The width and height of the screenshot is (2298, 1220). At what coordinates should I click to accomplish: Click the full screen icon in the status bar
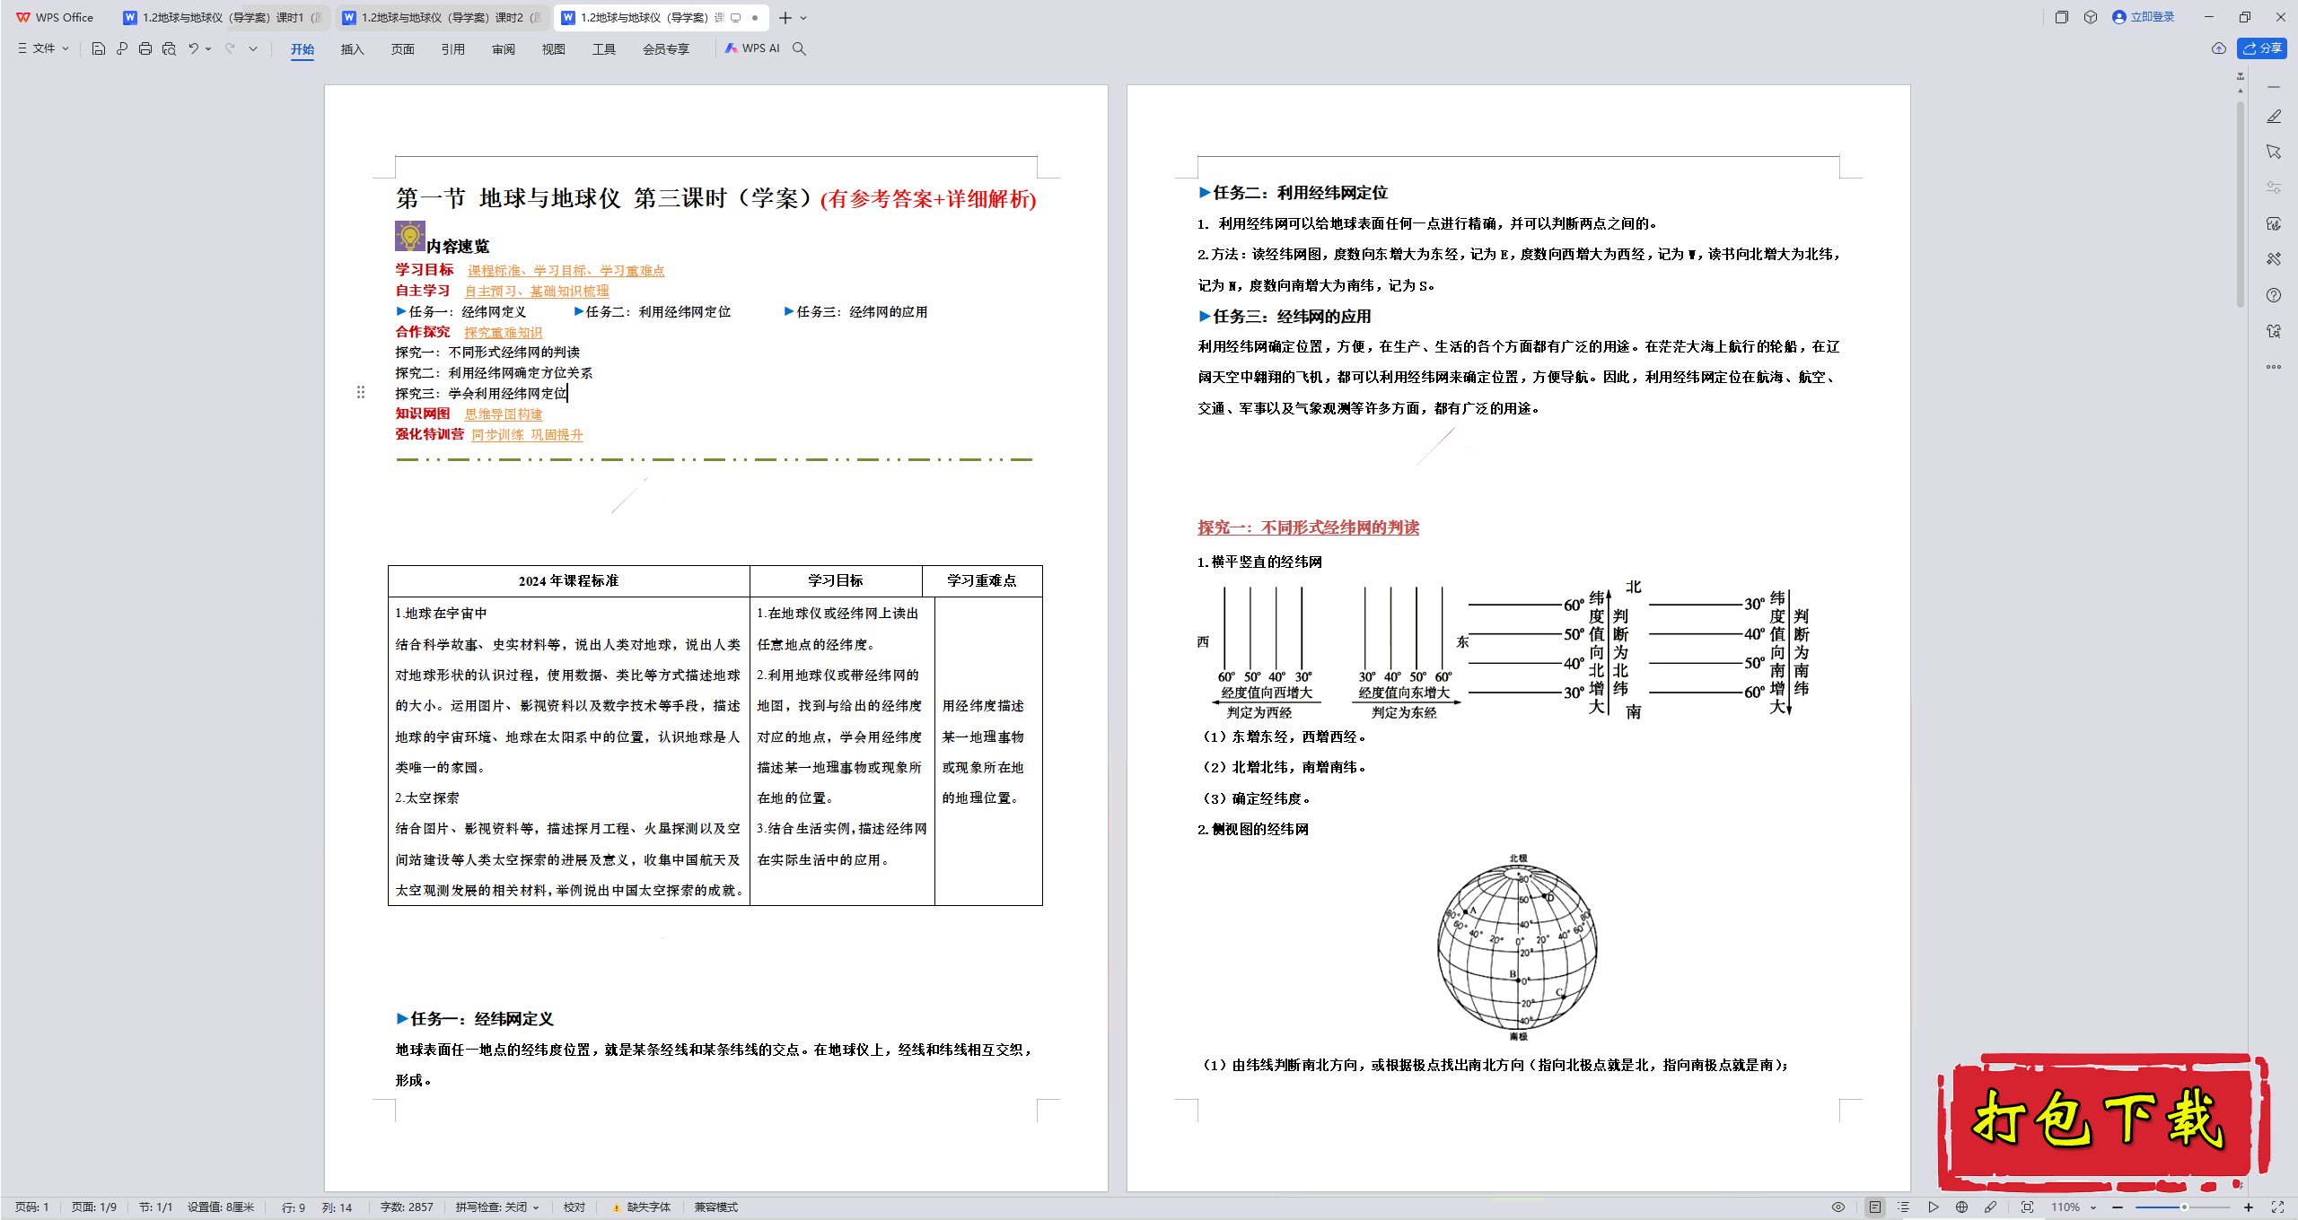click(x=2277, y=1207)
